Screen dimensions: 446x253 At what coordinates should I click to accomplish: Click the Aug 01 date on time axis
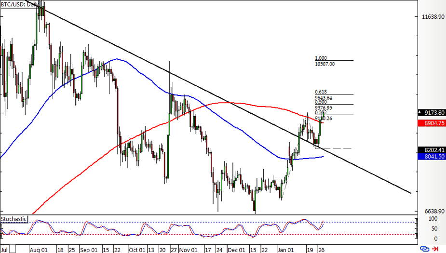[x=39, y=250]
